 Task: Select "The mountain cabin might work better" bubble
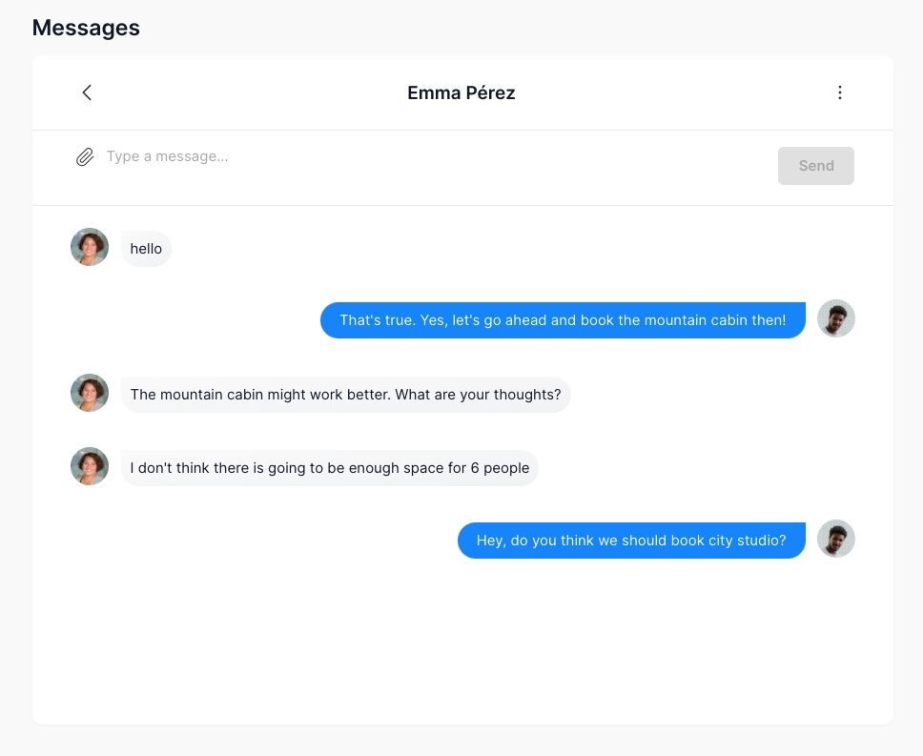tap(345, 395)
